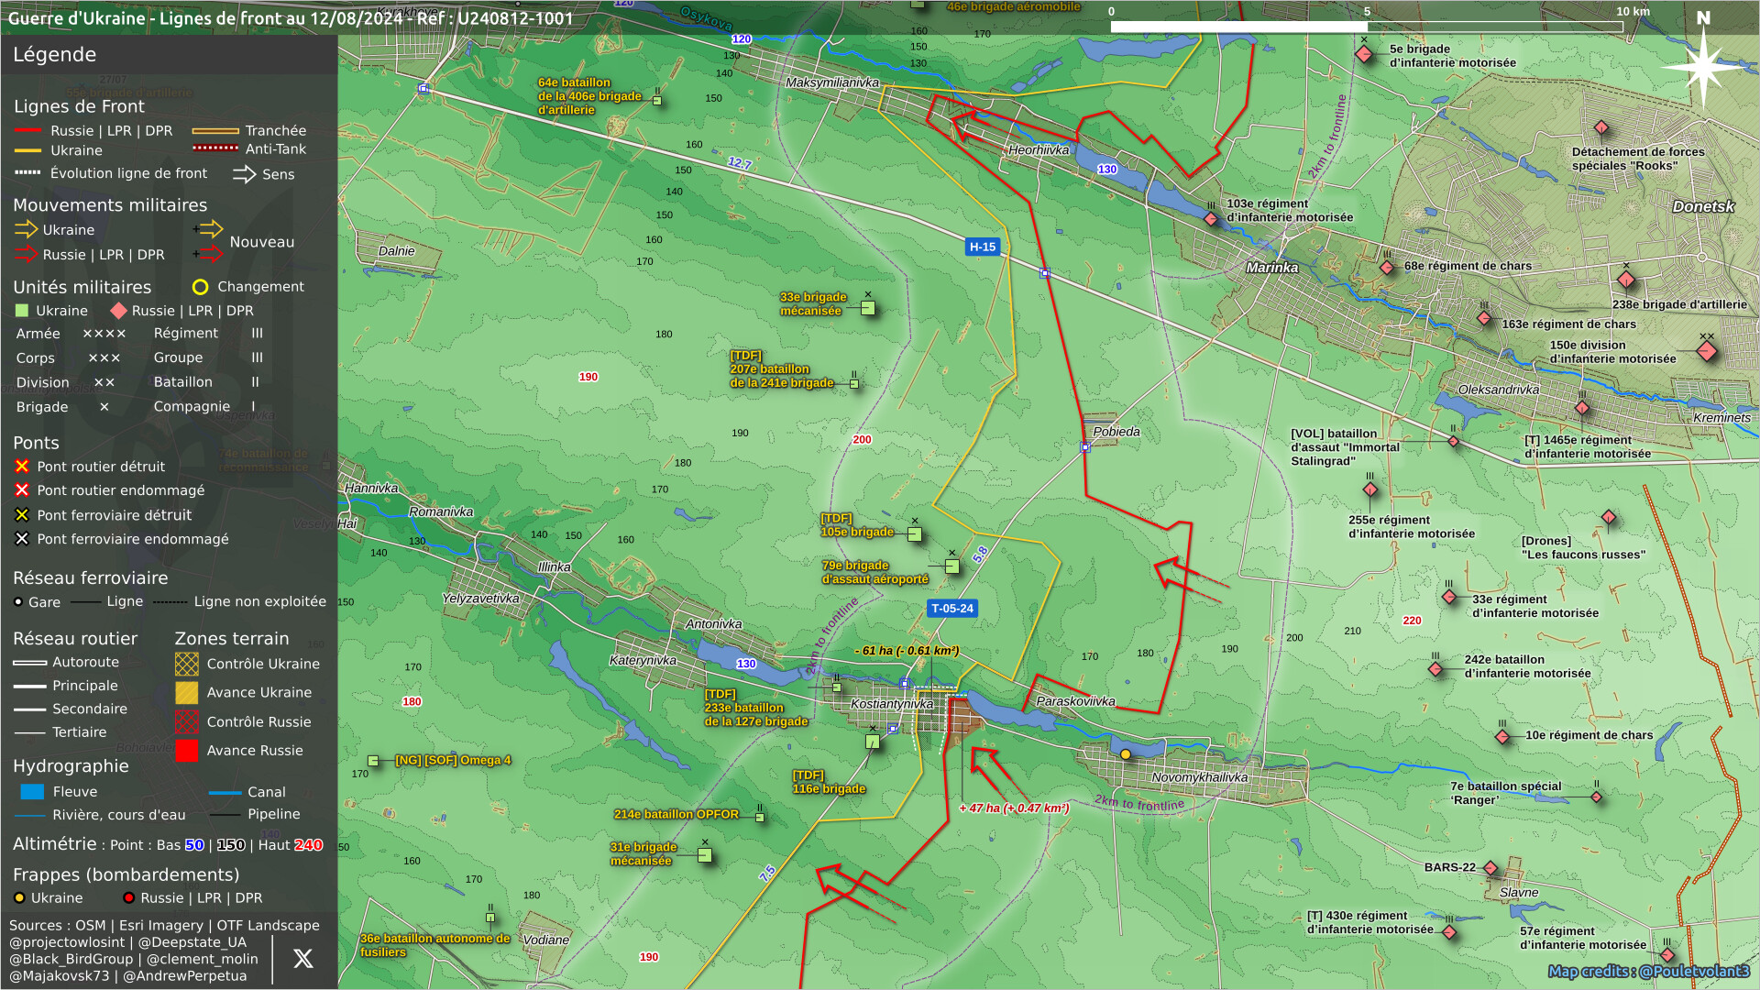Click the blue Fleuve legend swatch
The height and width of the screenshot is (990, 1760).
tap(32, 792)
